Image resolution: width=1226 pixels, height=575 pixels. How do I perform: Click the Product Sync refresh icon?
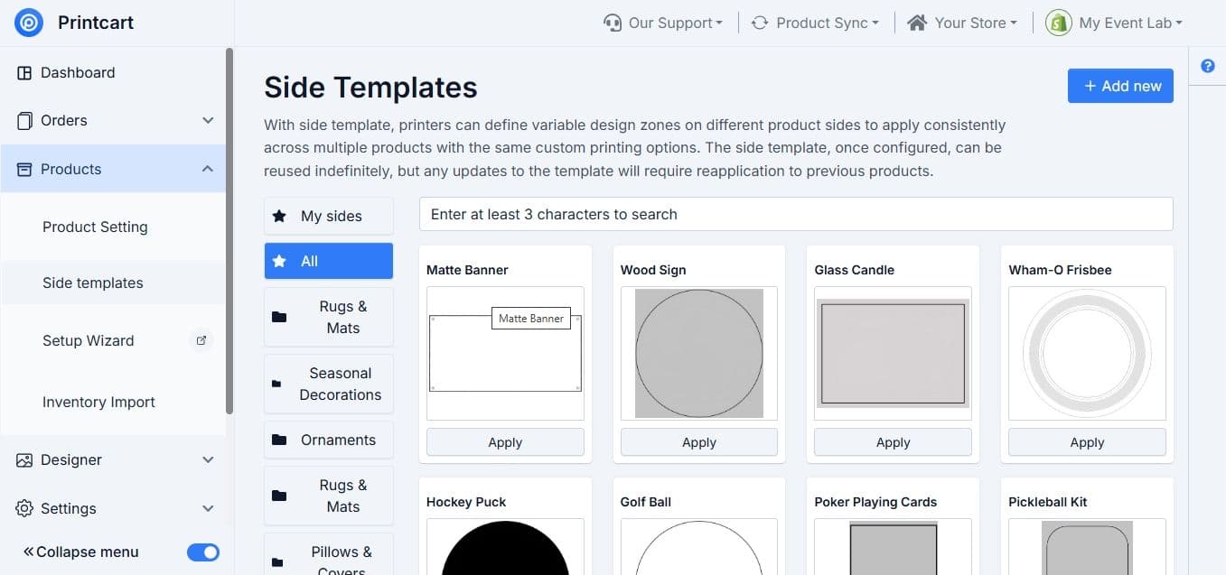(x=760, y=23)
